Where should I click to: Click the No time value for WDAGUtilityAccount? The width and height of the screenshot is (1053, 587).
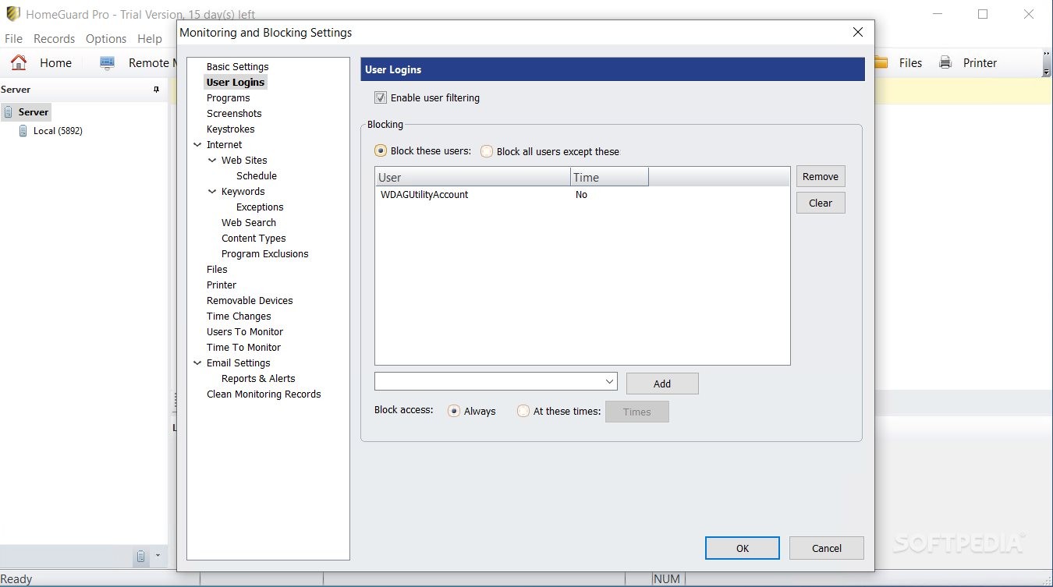click(581, 195)
